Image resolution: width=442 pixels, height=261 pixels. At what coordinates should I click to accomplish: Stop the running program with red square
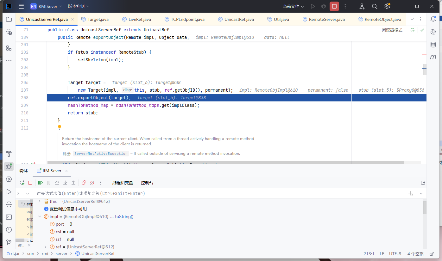[x=334, y=6]
